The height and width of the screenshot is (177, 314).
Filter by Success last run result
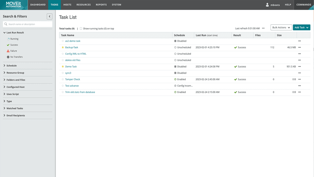pyautogui.click(x=14, y=45)
